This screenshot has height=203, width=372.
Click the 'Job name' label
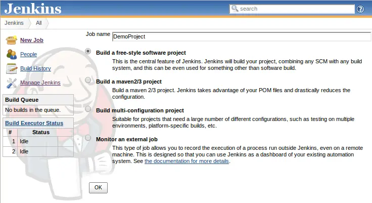coord(98,34)
